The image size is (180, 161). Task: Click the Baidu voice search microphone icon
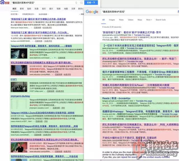pyautogui.click(x=77, y=3)
